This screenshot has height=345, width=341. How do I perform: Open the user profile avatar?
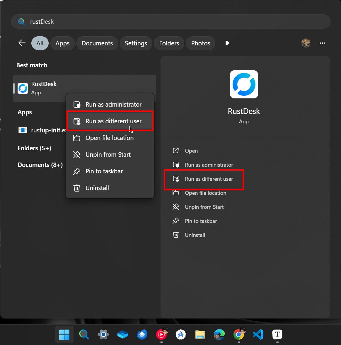[x=306, y=43]
